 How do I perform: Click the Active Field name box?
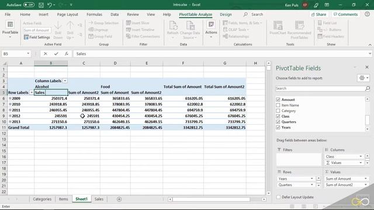tap(37, 30)
